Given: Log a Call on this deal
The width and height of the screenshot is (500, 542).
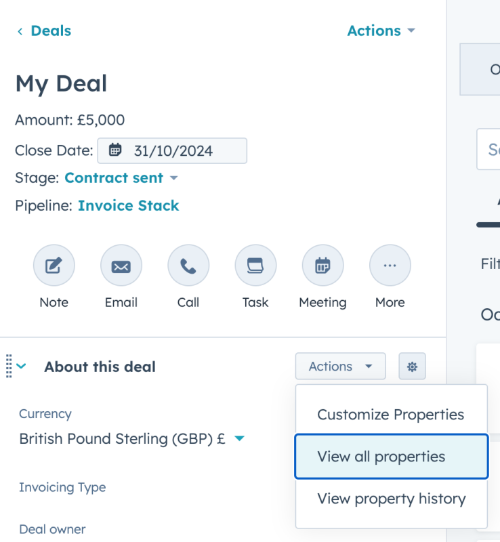Looking at the screenshot, I should pyautogui.click(x=188, y=265).
